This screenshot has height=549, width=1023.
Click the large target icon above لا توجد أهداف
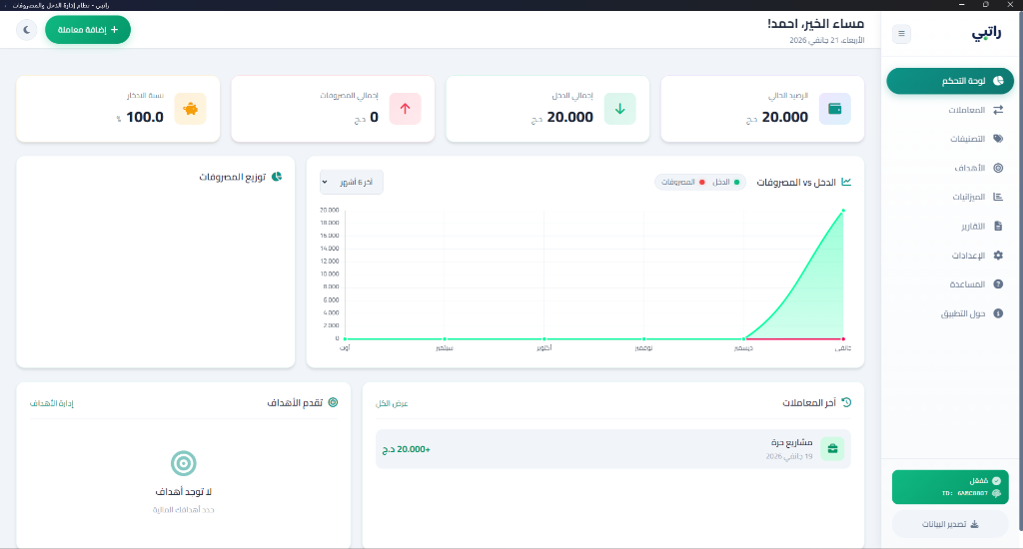pos(184,463)
